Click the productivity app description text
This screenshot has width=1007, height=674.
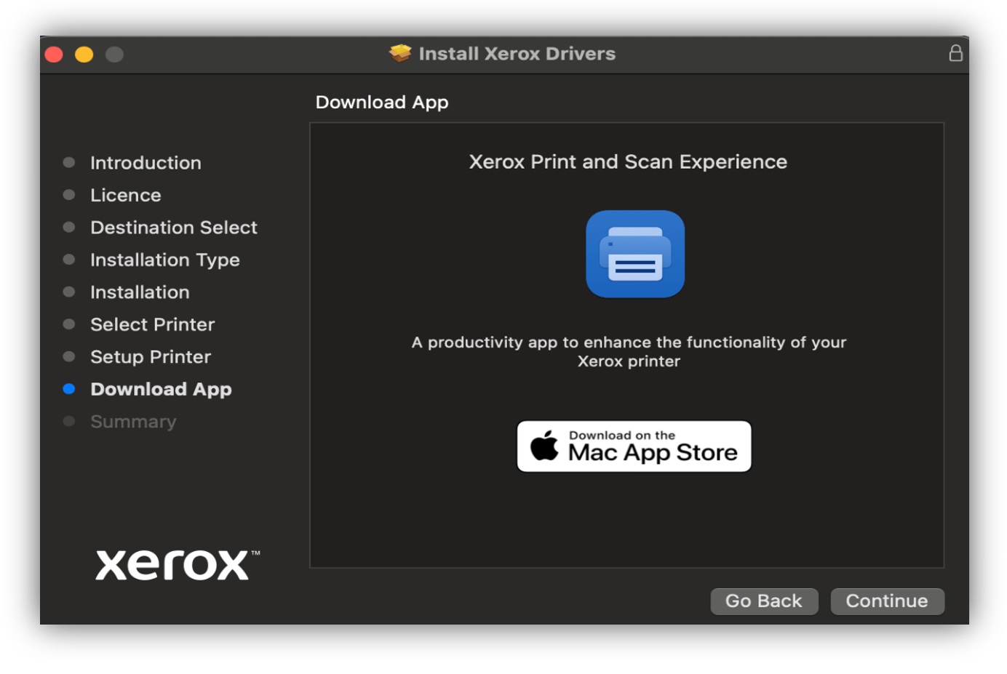click(629, 351)
